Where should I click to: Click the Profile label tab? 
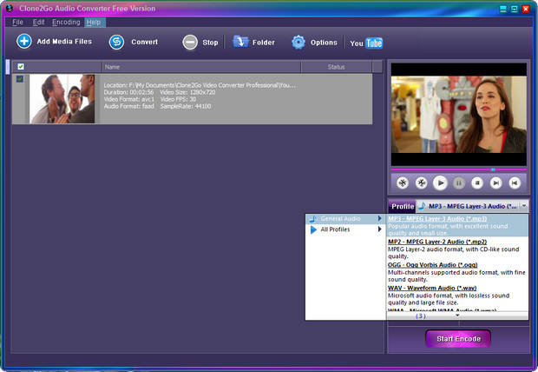click(403, 206)
